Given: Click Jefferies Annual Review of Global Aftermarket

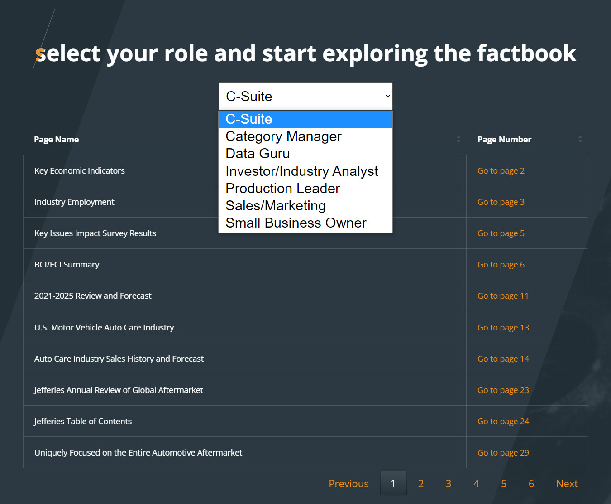Looking at the screenshot, I should coord(119,390).
